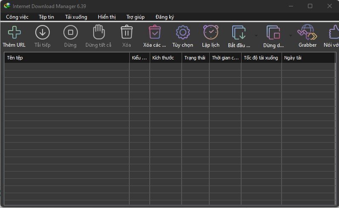Screen dimensions: 339x208
Task: Sort by Tốc độ tải xuống column
Action: pos(261,58)
